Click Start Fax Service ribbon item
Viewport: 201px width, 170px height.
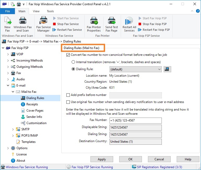(x=66, y=18)
